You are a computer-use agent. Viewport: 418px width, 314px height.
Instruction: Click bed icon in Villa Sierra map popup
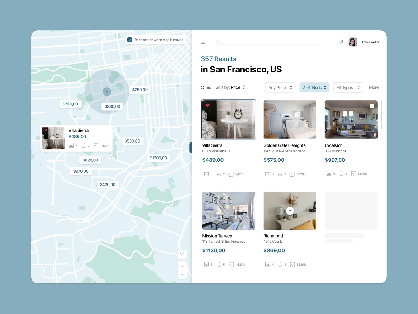tap(71, 146)
